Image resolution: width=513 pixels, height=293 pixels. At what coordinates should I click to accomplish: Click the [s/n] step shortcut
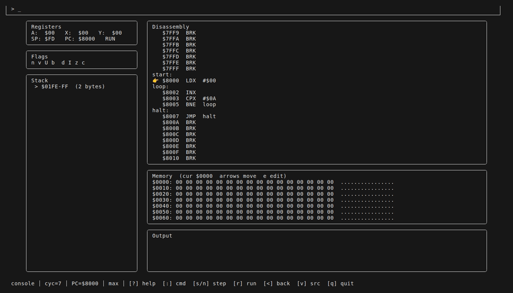(210, 283)
